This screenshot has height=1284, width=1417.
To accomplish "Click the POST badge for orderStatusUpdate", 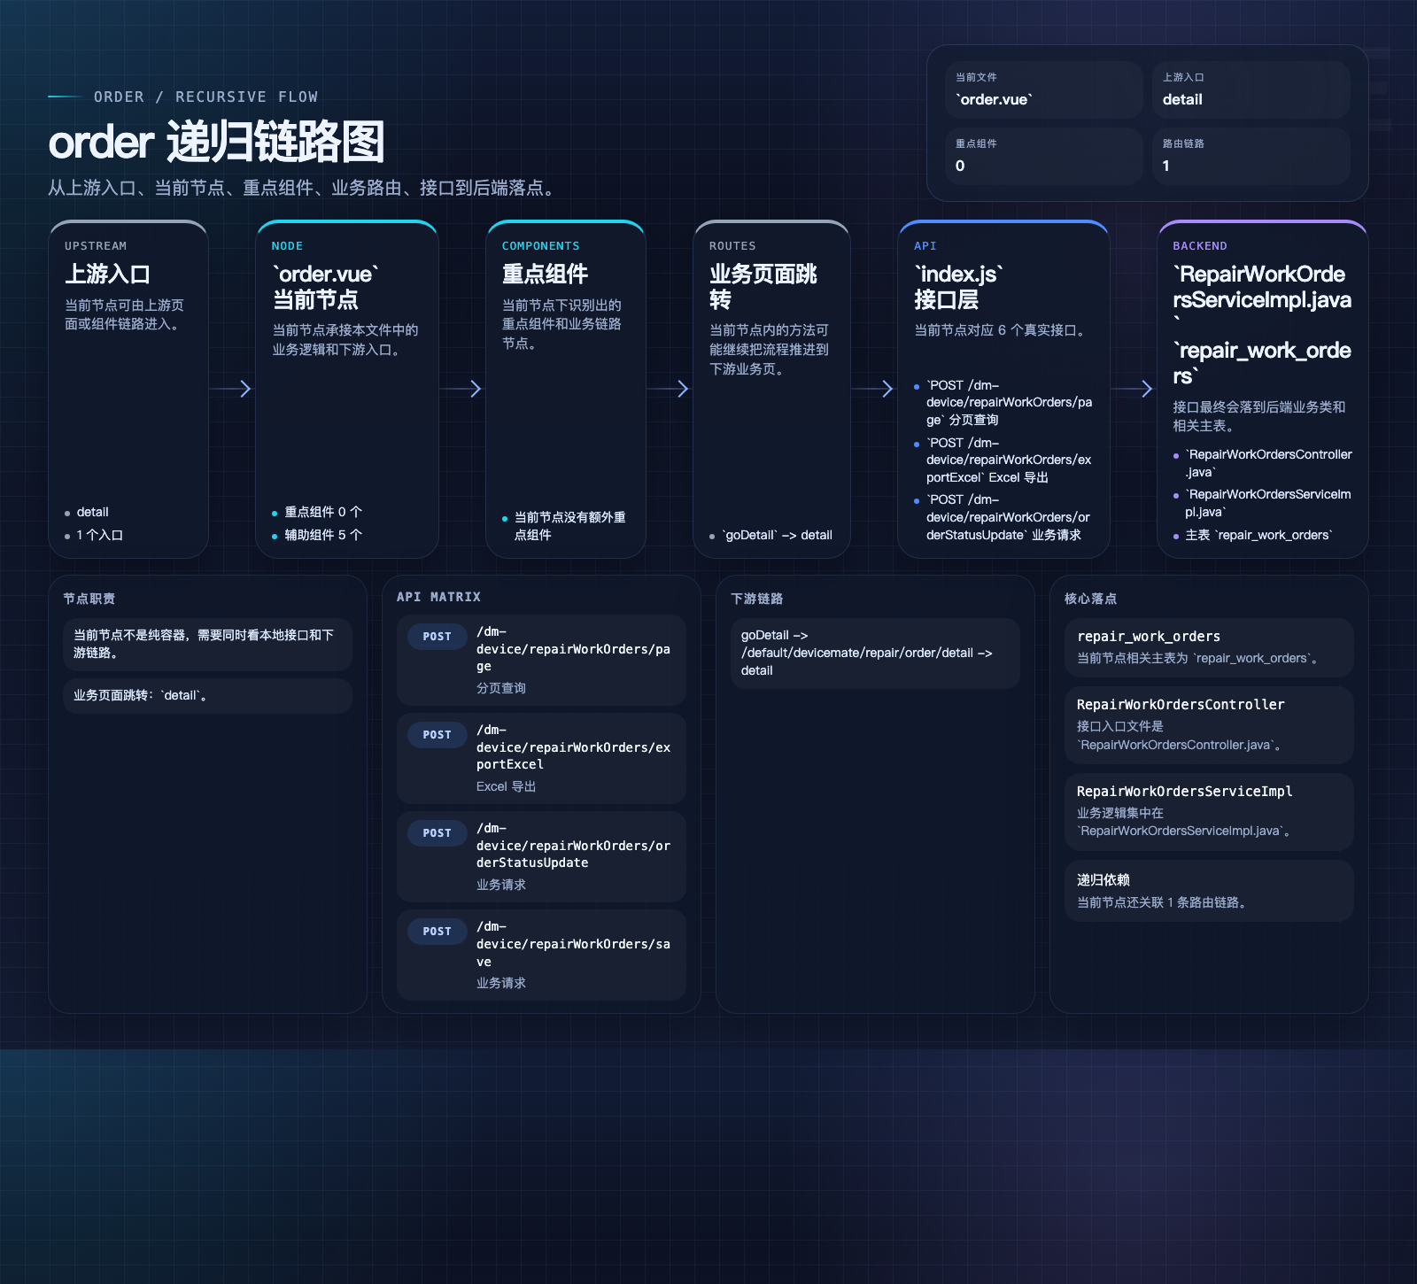I will point(437,833).
